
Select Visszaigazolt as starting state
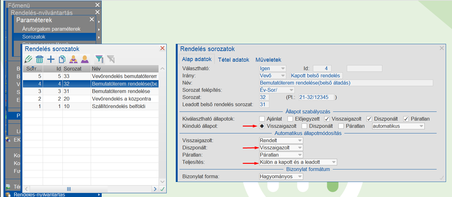[262, 126]
